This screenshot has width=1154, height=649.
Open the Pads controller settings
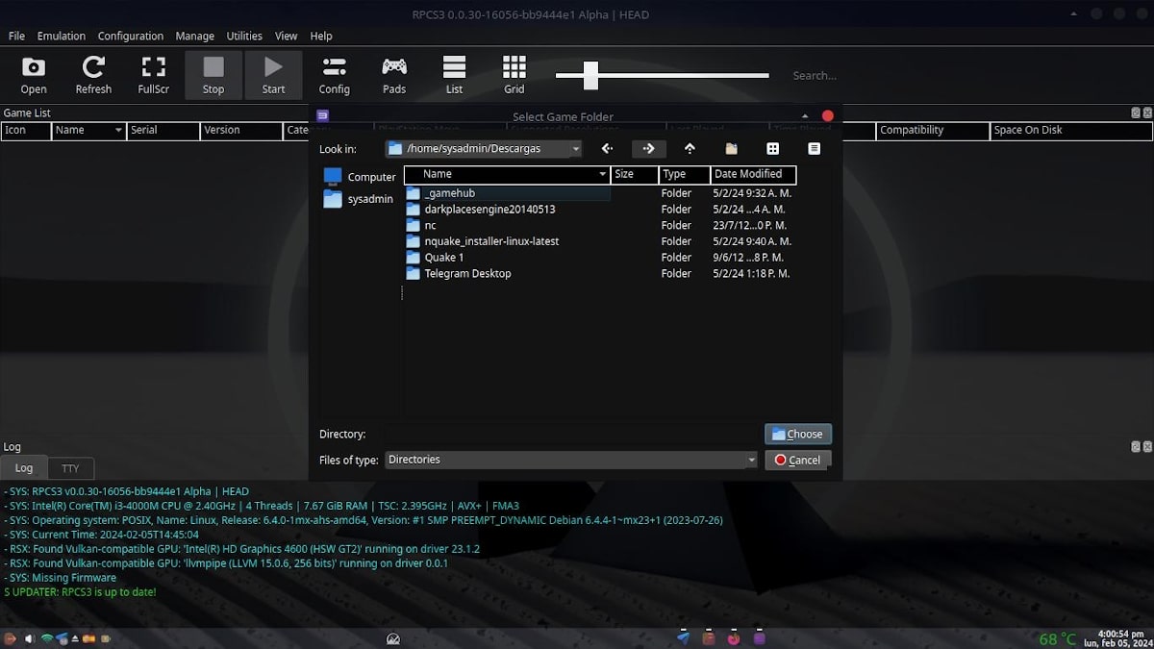pos(393,74)
